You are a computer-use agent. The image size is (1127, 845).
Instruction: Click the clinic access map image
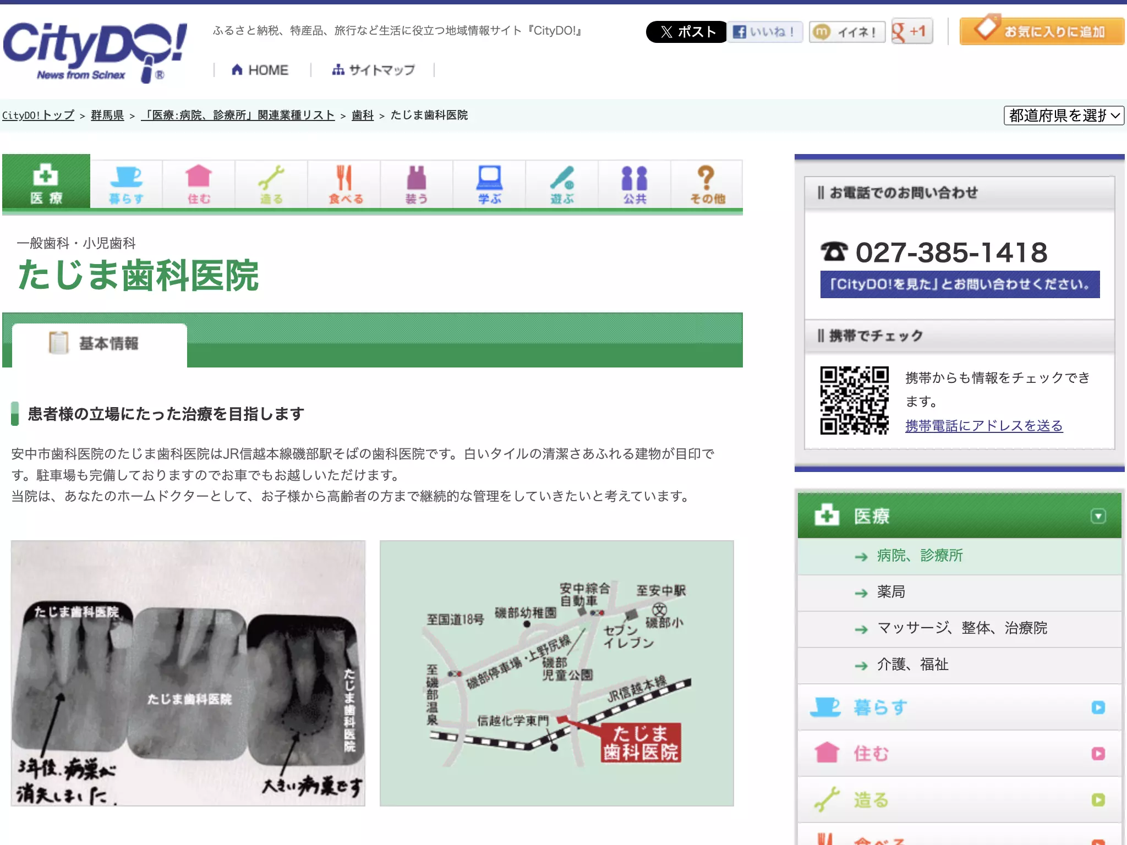click(557, 673)
